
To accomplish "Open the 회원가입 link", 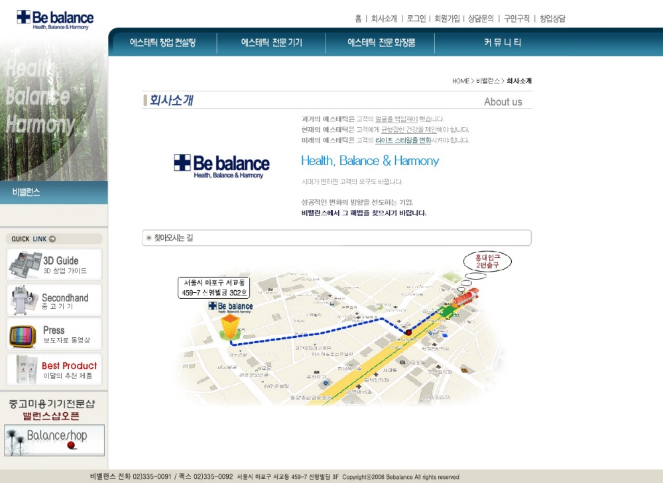I will click(x=447, y=19).
